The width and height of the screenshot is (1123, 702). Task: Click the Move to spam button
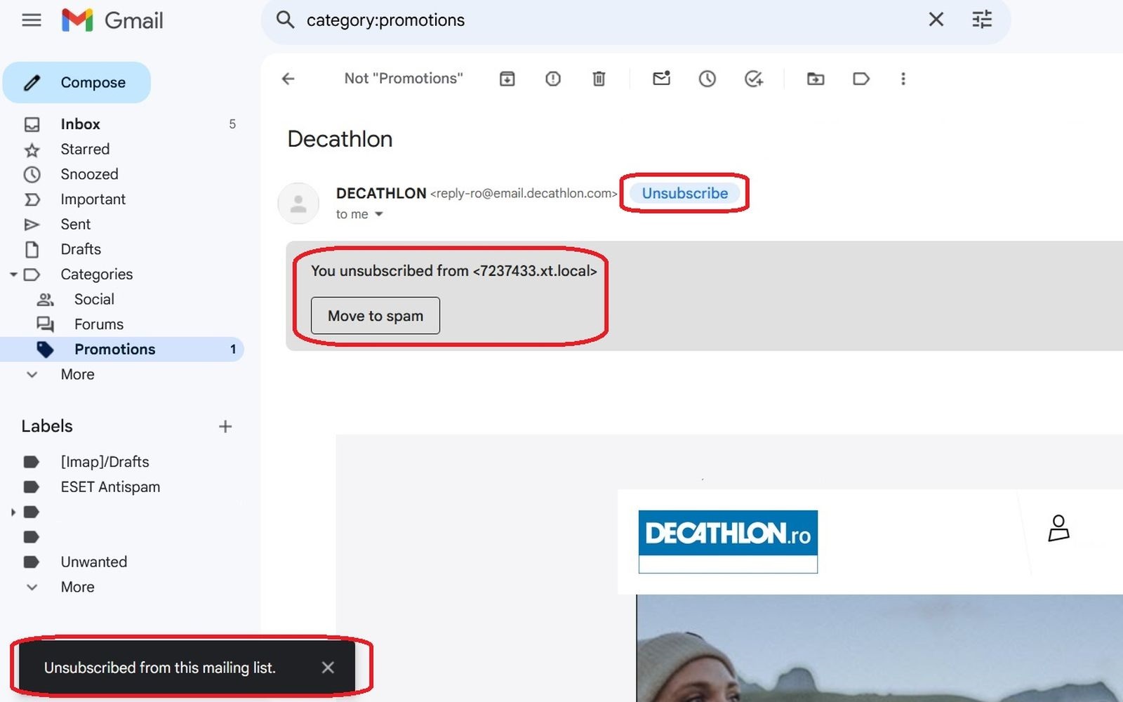[376, 316]
